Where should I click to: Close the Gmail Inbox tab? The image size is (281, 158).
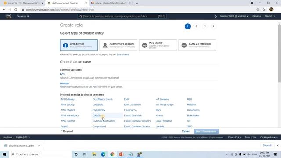click(130, 3)
